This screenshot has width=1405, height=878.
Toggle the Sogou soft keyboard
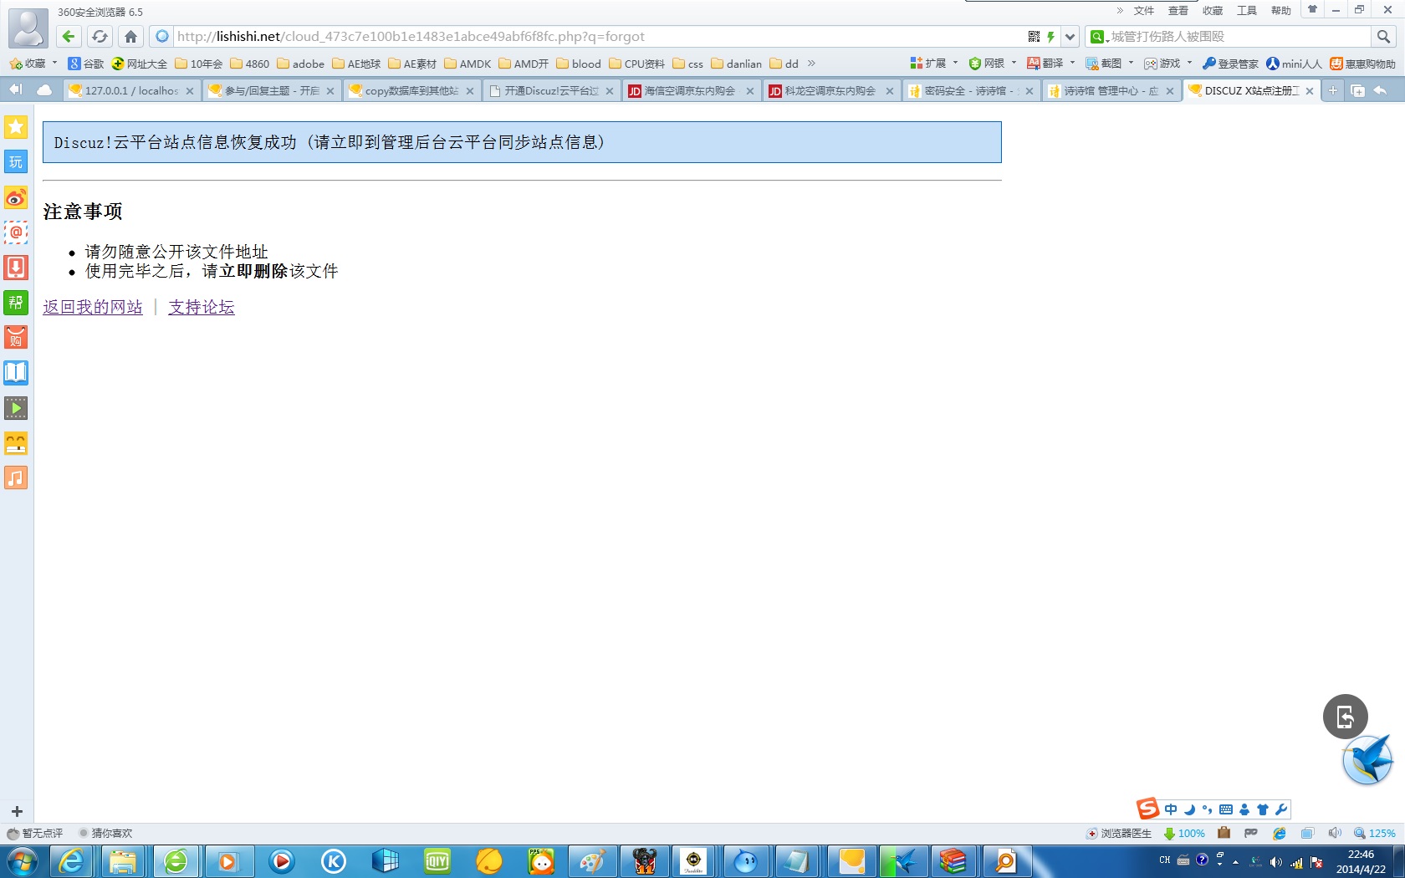point(1226,809)
